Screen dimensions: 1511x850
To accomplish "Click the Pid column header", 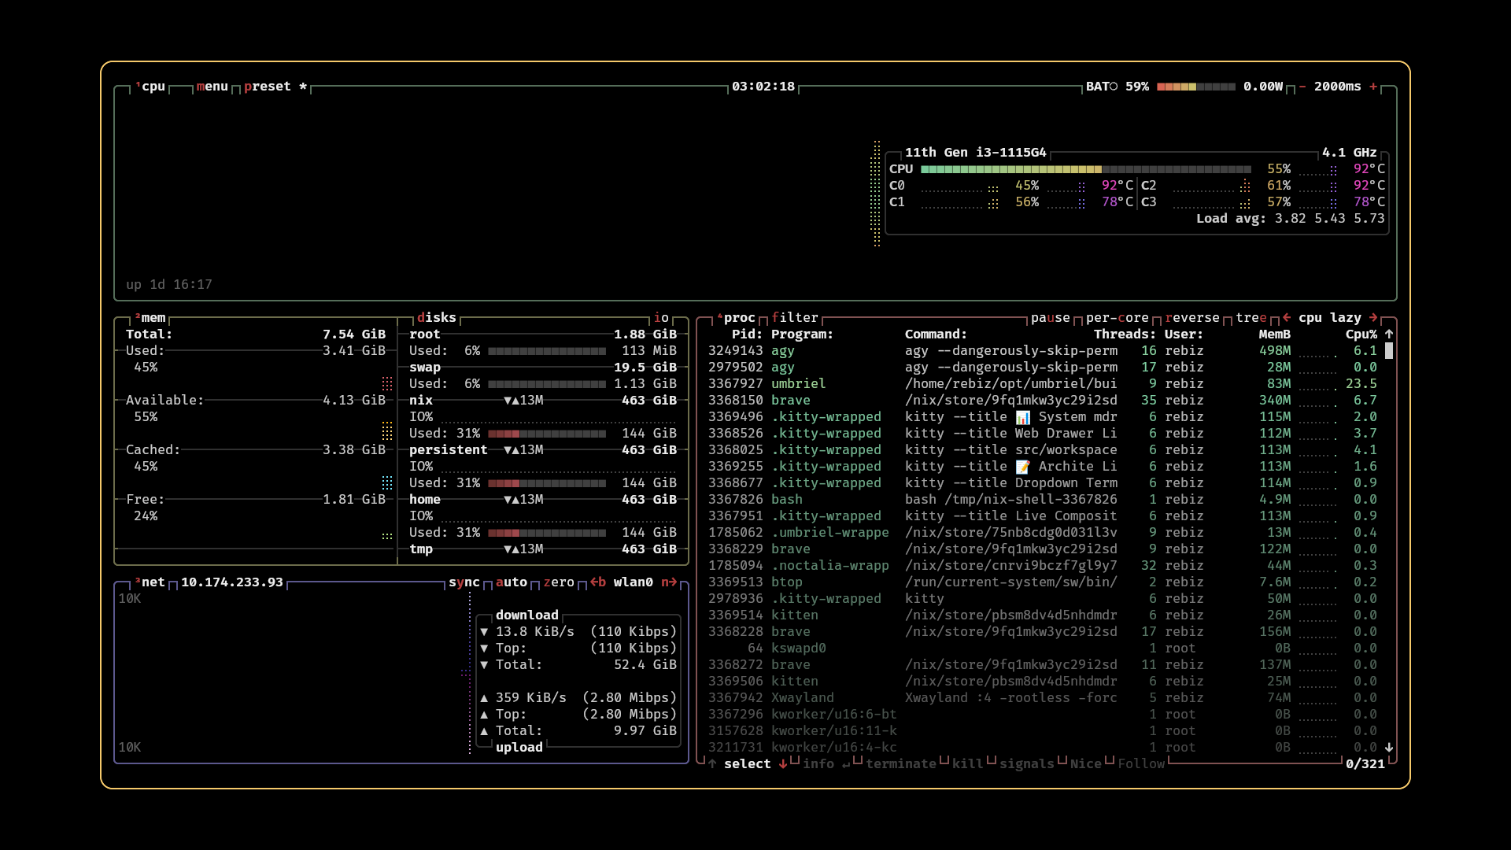I will [748, 334].
